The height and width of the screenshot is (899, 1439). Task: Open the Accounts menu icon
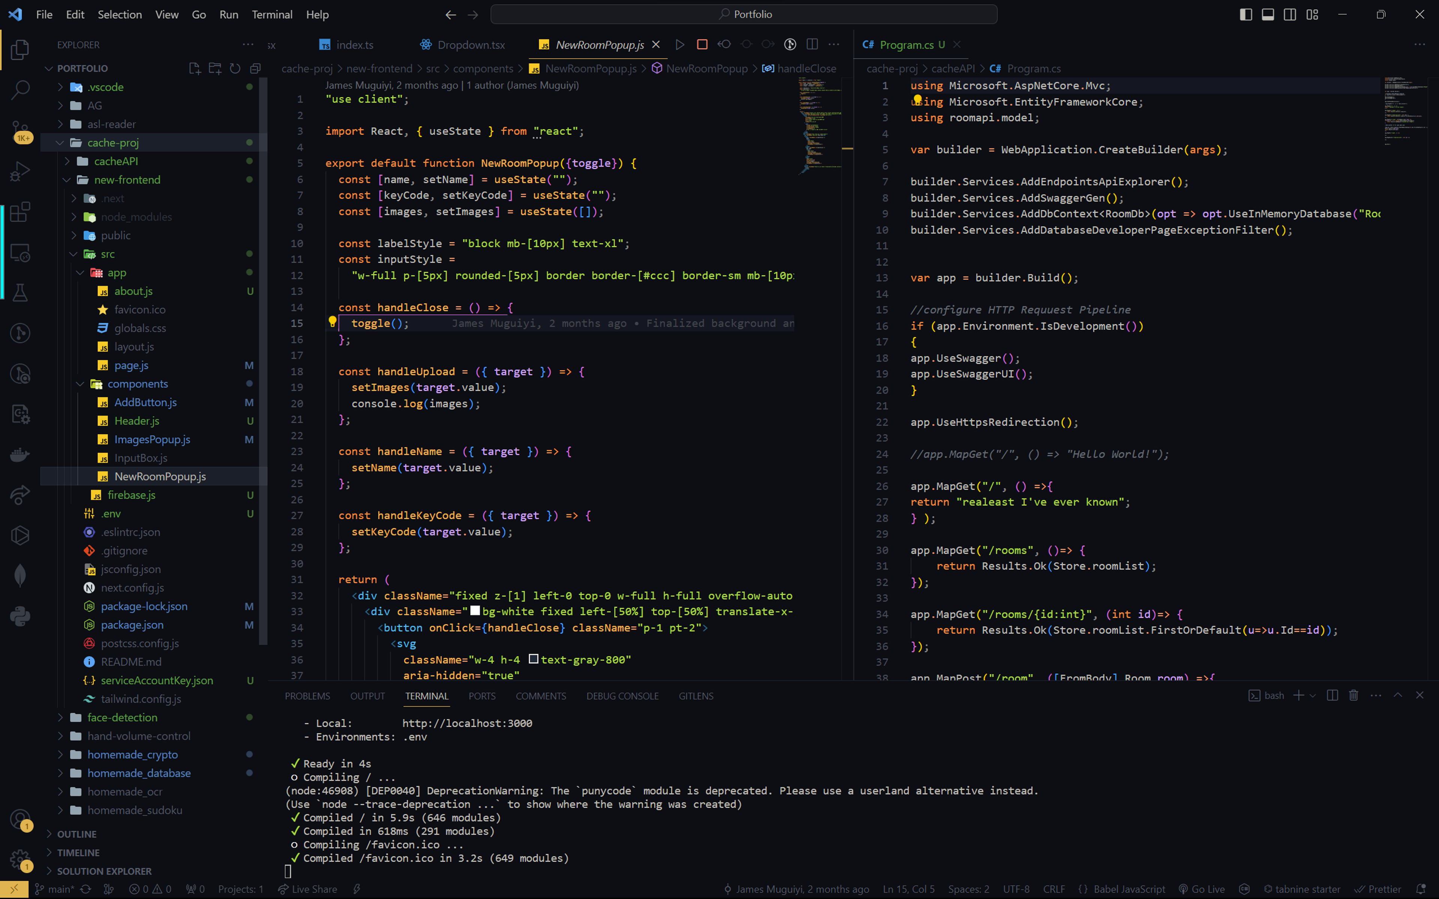[x=20, y=819]
